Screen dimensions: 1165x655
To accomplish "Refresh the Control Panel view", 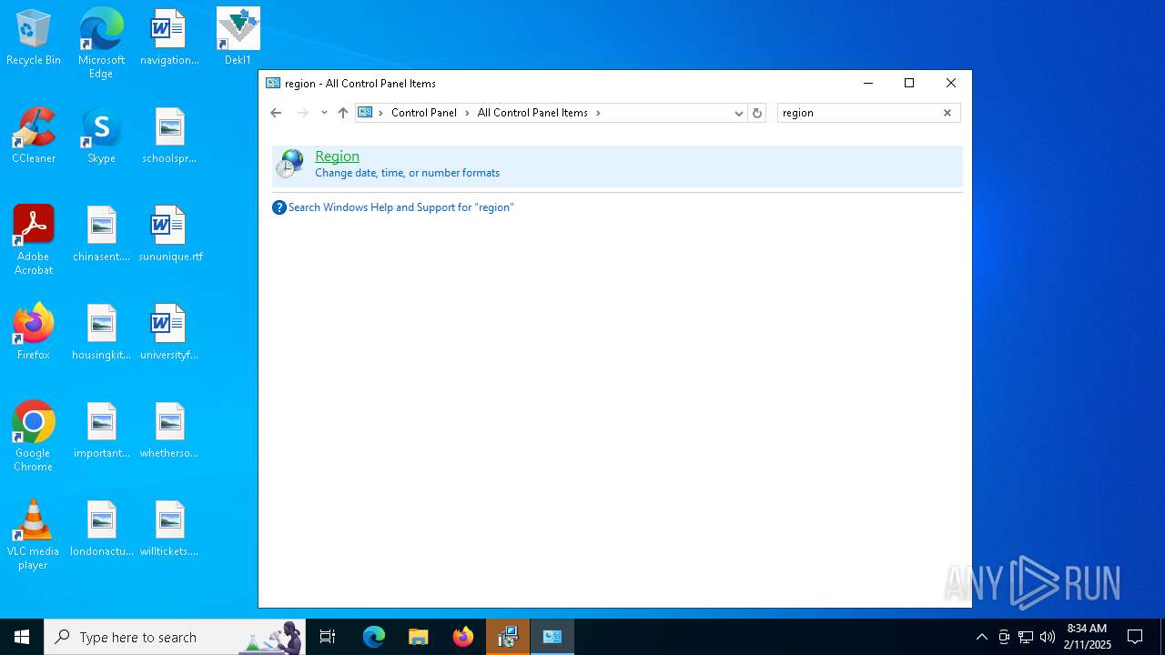I will [x=757, y=113].
